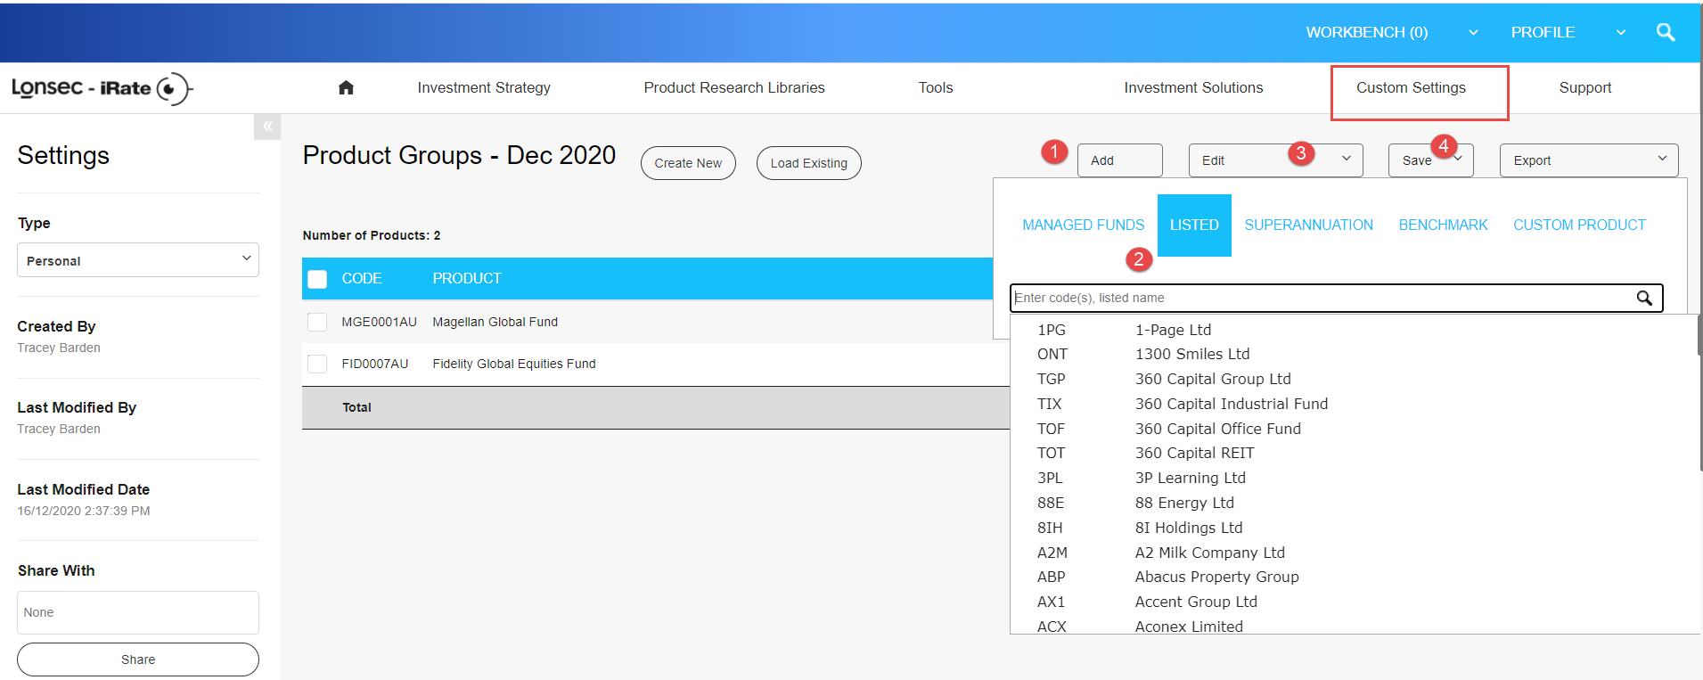The image size is (1703, 680).
Task: Open the search magnifier in top header
Action: click(x=1665, y=32)
